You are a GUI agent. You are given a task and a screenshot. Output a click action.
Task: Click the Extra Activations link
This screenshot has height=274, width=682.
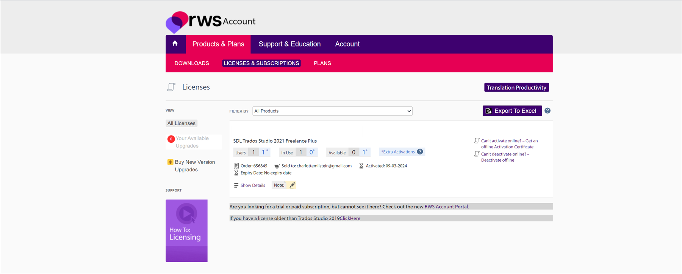coord(398,152)
